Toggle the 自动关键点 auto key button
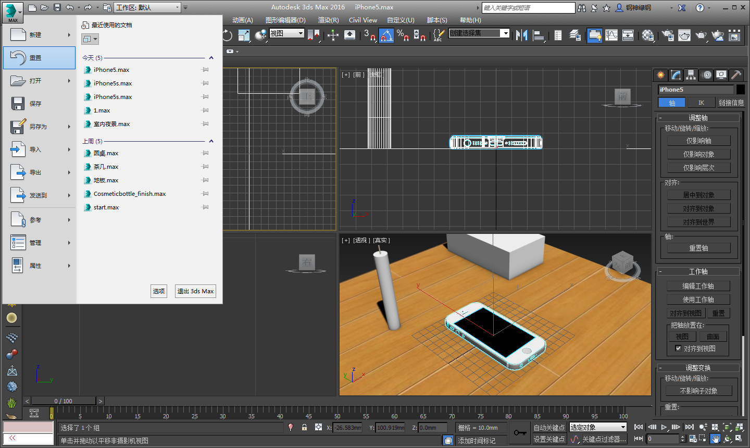Screen dimensions: 750x448 click(x=549, y=428)
